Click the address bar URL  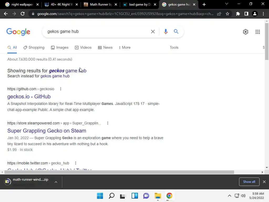(x=125, y=14)
